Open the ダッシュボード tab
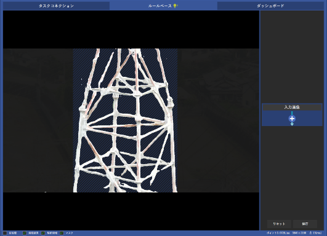 pos(270,6)
